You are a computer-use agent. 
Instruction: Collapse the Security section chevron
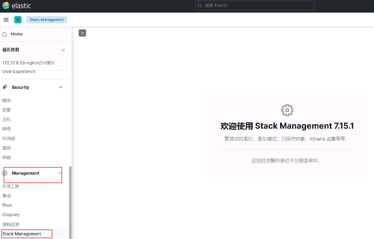click(x=61, y=87)
